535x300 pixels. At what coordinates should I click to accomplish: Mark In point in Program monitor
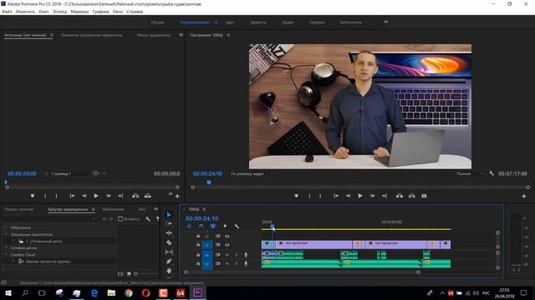[309, 196]
